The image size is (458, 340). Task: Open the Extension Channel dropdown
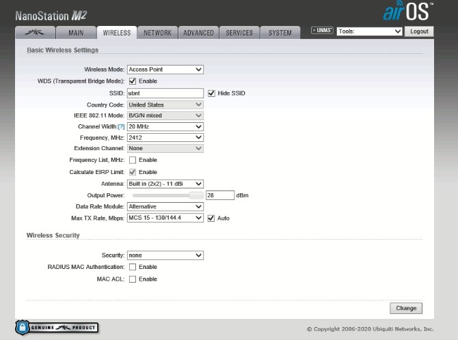(x=165, y=148)
